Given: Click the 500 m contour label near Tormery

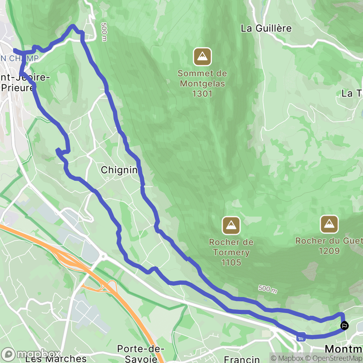Looking at the screenshot, I should coord(267,289).
